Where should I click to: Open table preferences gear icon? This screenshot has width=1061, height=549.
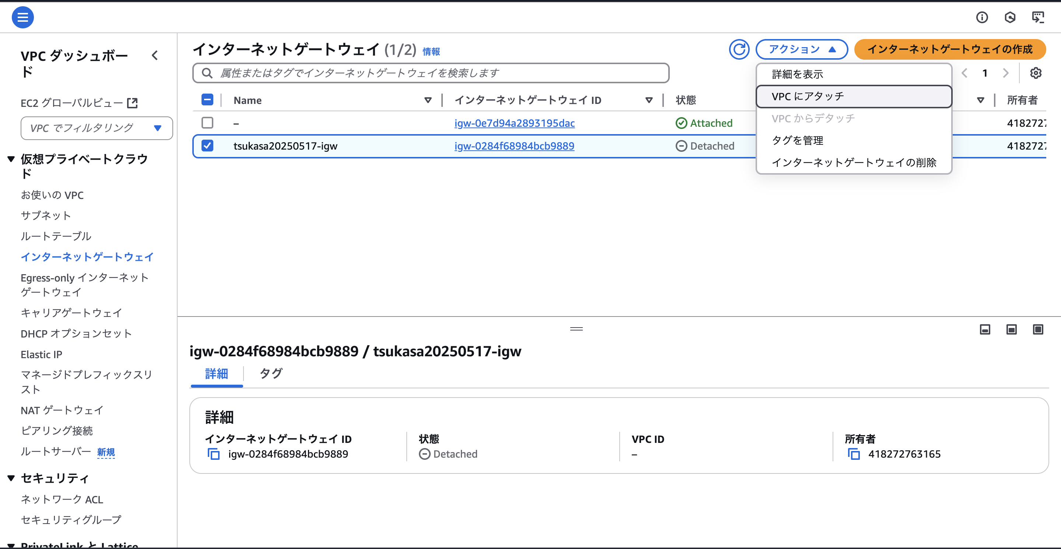(x=1036, y=73)
